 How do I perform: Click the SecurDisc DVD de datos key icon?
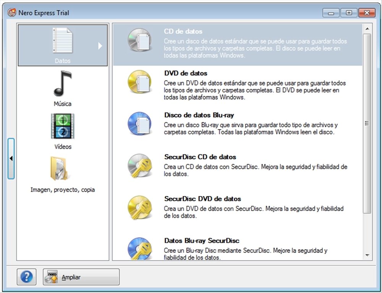[139, 207]
